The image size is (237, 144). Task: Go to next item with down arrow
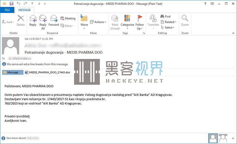click(x=39, y=4)
